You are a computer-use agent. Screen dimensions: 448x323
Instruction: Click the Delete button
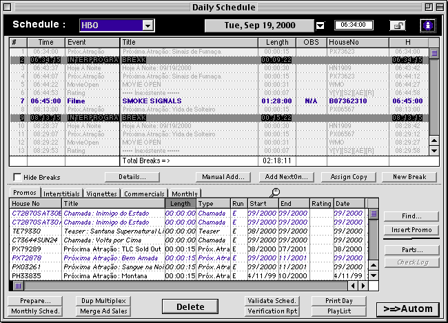[190, 307]
